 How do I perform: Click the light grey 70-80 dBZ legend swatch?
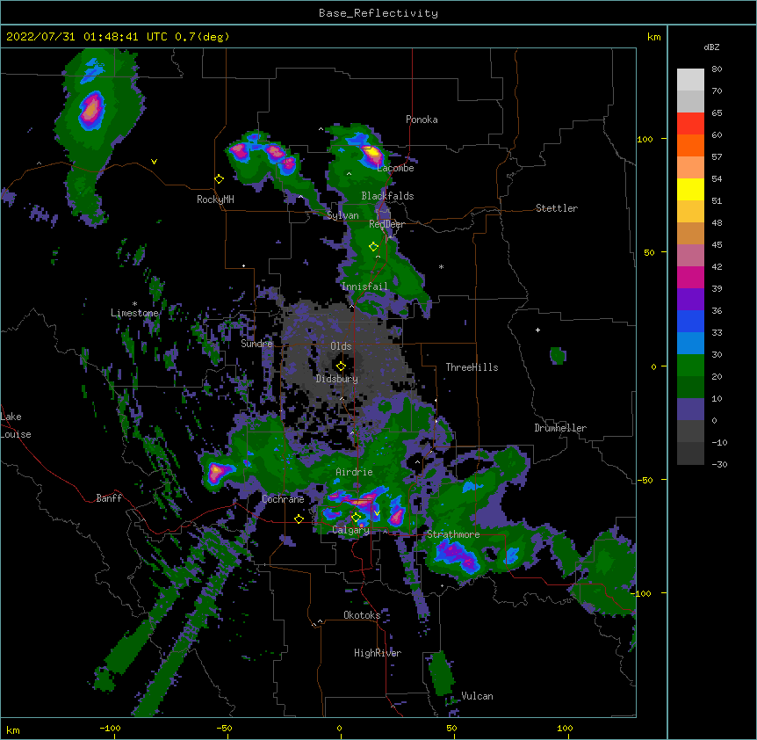tap(690, 80)
